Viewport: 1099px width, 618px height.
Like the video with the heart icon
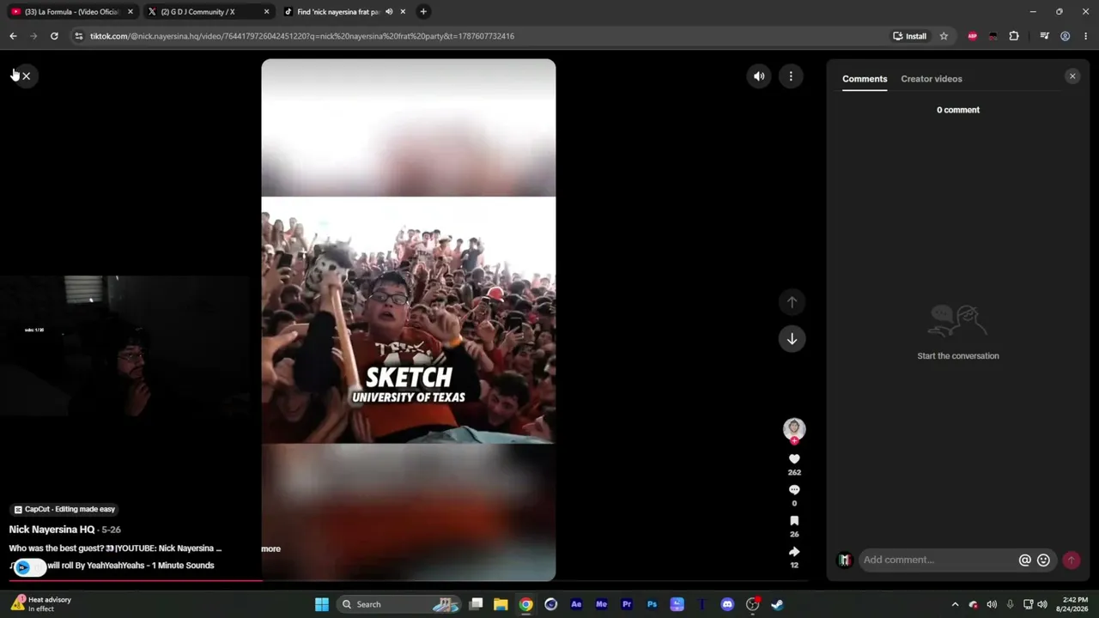coord(794,459)
